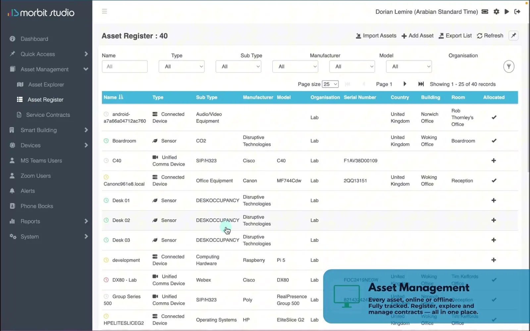Open the Type filter dropdown
Image resolution: width=530 pixels, height=331 pixels.
click(182, 67)
